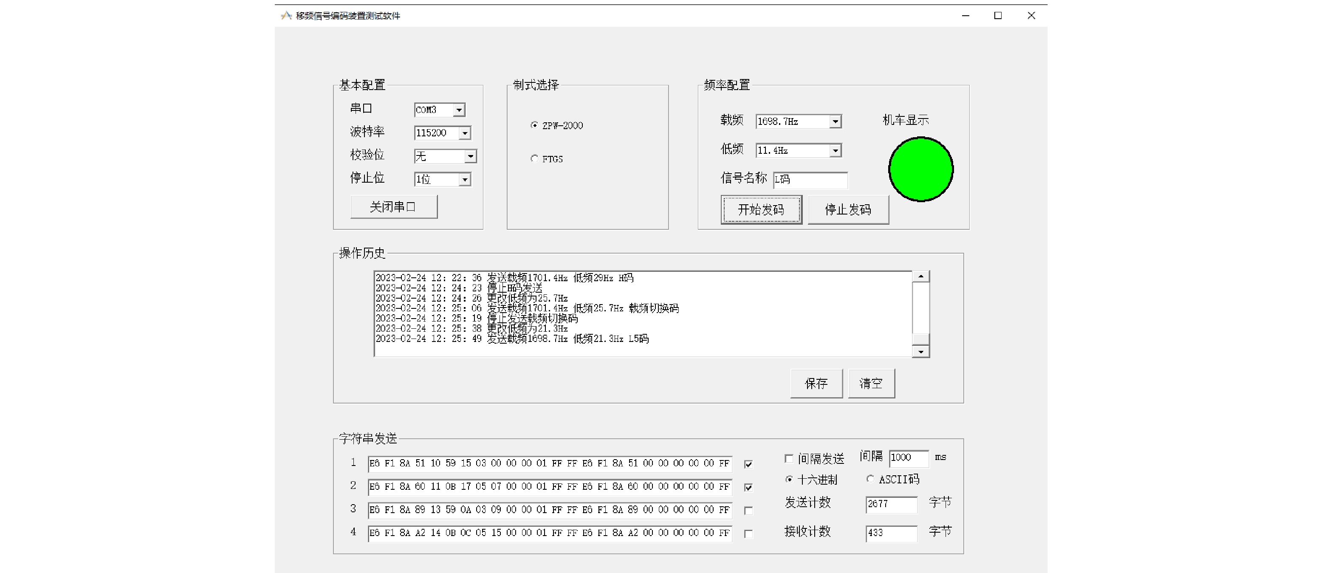Click the green locomotive display indicator
1338x573 pixels.
(920, 169)
